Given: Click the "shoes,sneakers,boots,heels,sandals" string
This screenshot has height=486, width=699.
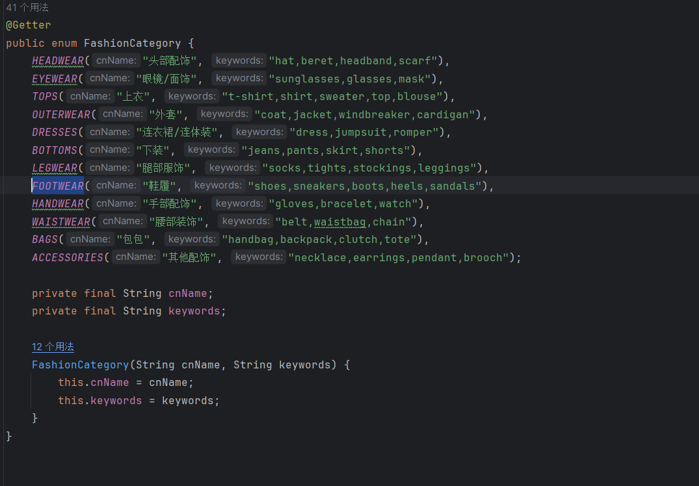Looking at the screenshot, I should [x=365, y=186].
